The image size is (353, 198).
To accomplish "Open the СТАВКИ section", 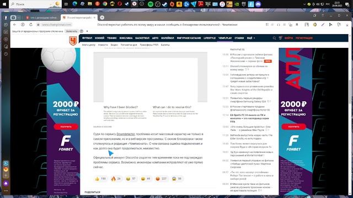I will coord(239,38).
